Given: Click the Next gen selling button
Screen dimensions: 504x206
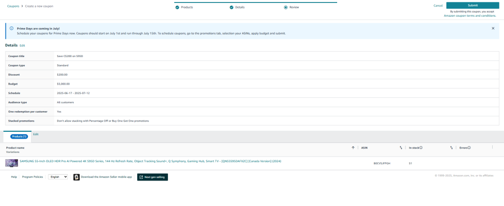Looking at the screenshot, I should coord(153,177).
